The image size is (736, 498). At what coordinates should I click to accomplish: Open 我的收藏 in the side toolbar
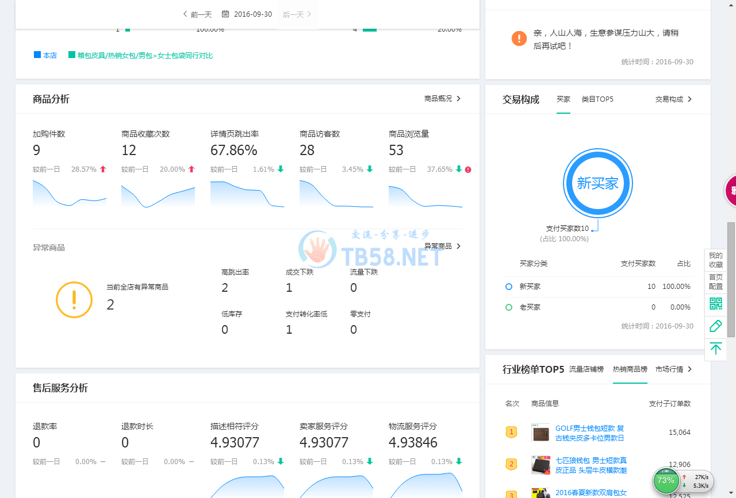pyautogui.click(x=716, y=260)
